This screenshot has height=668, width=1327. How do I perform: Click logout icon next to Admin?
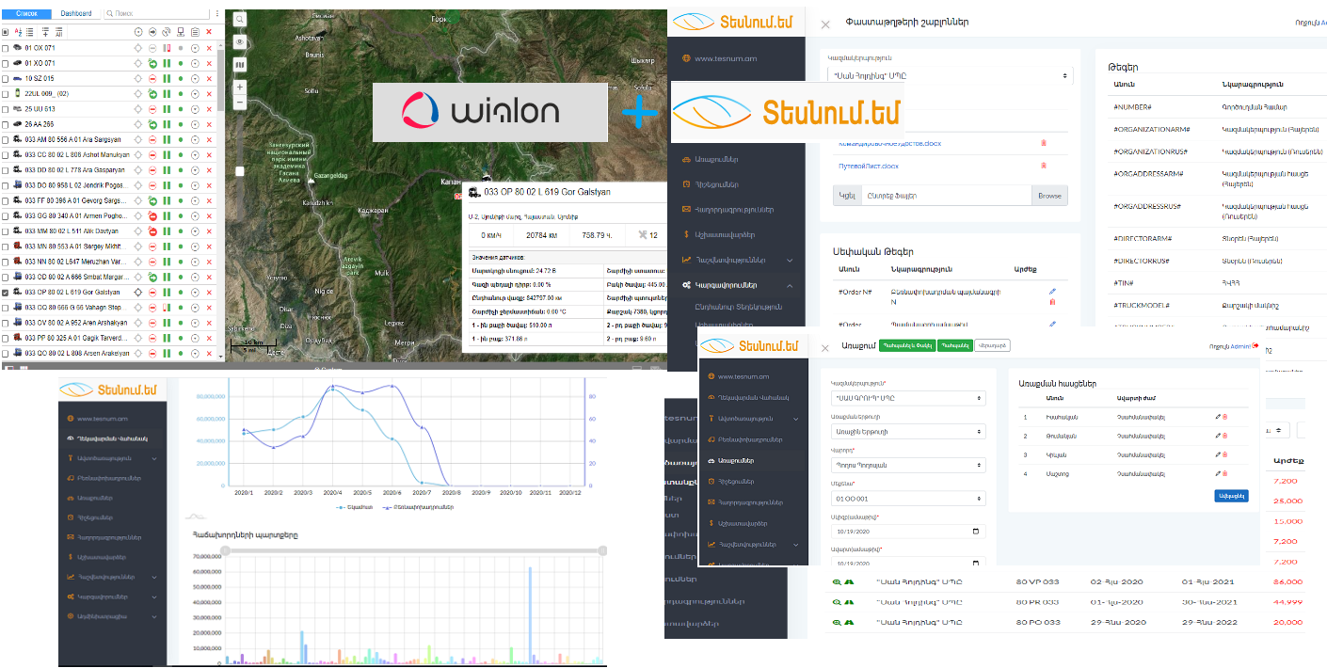coord(1255,346)
